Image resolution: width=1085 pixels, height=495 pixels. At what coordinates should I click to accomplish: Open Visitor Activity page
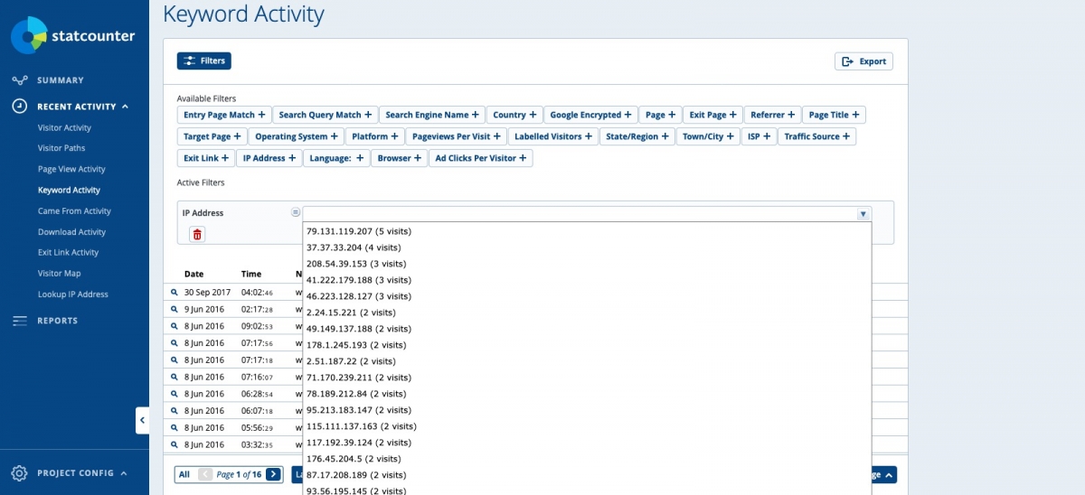click(64, 127)
